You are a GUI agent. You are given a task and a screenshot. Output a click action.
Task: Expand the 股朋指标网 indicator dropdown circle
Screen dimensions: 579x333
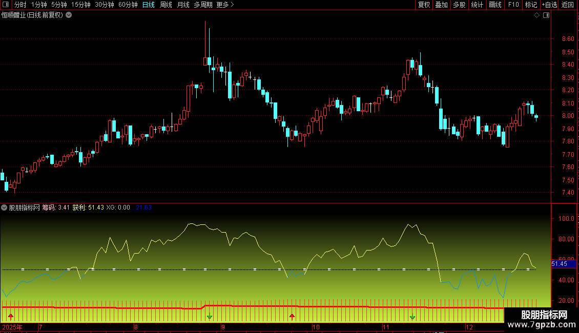pos(4,207)
